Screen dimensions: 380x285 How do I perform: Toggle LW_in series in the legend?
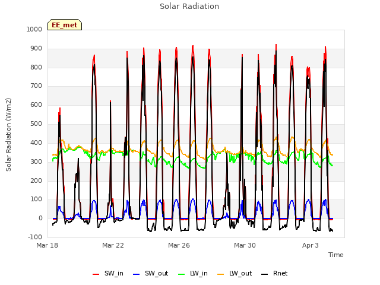tap(193, 273)
